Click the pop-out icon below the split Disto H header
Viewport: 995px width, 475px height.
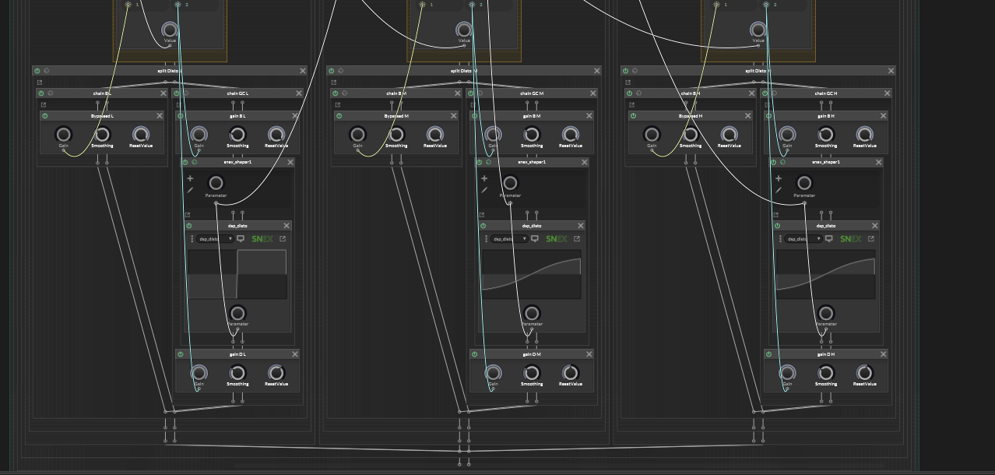pos(628,82)
